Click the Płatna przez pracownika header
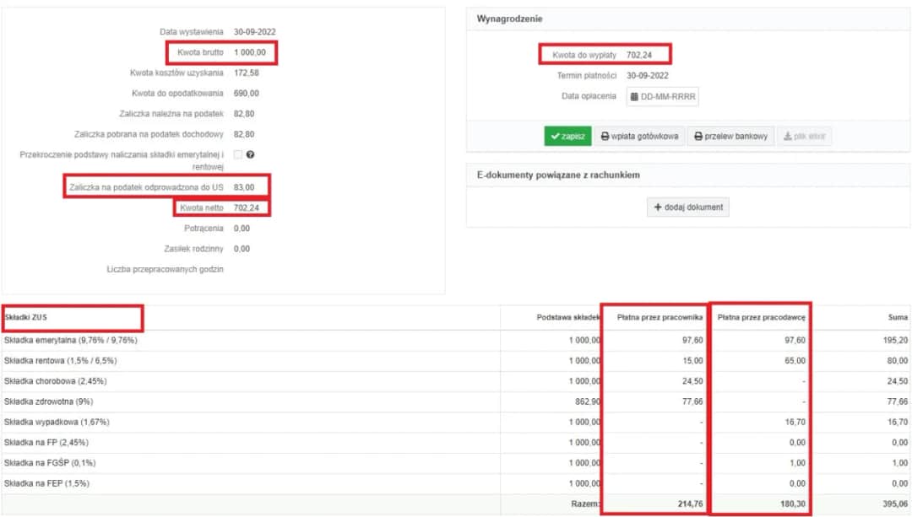Viewport: 912px width, 517px height. (x=660, y=318)
